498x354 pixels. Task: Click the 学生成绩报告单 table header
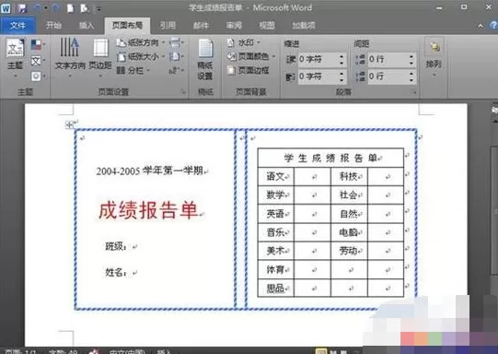(x=330, y=158)
